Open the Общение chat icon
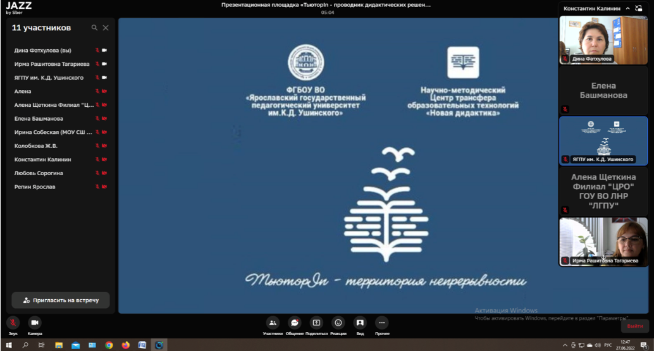The height and width of the screenshot is (351, 654). pos(294,323)
